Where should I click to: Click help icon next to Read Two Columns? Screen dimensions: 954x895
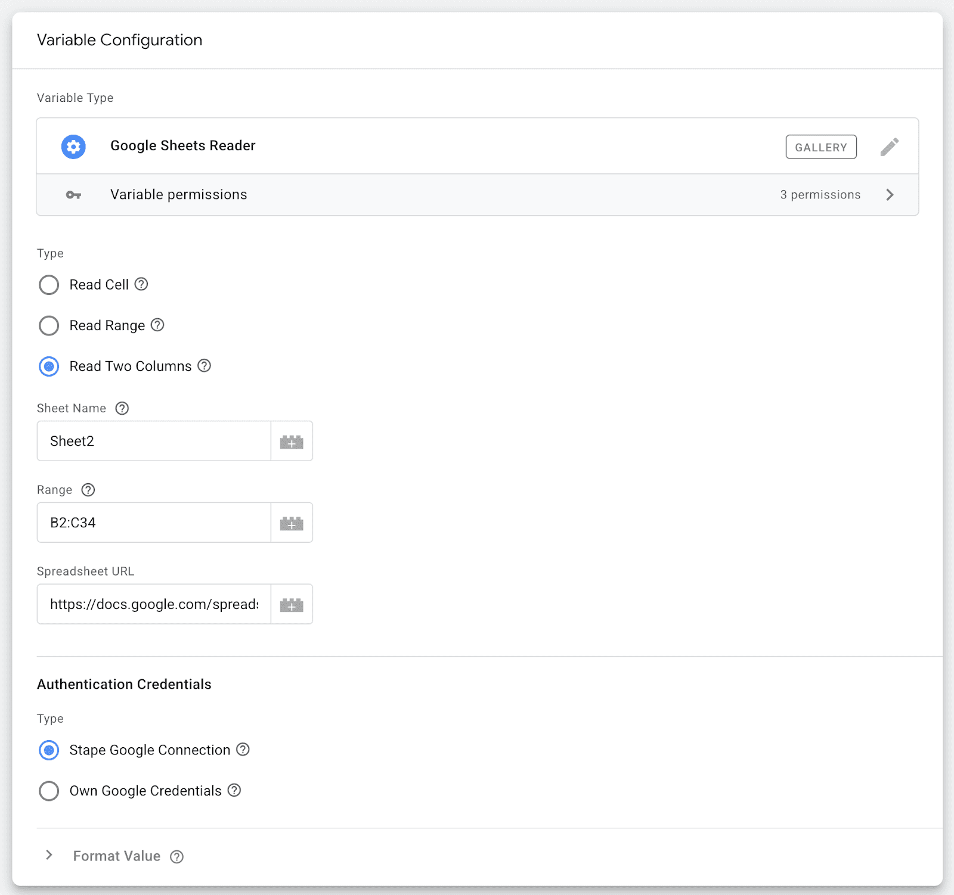[x=205, y=366]
